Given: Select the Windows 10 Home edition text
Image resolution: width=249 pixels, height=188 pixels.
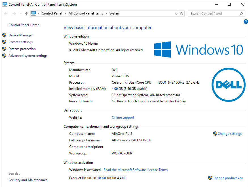Looking at the screenshot, I should tap(83, 44).
